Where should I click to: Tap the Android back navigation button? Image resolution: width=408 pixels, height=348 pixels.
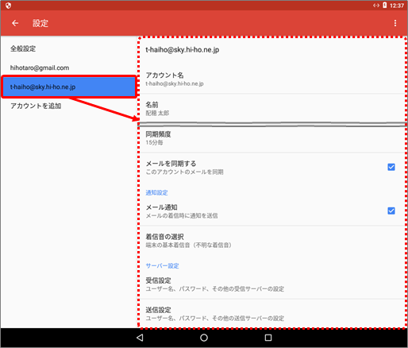(140, 338)
